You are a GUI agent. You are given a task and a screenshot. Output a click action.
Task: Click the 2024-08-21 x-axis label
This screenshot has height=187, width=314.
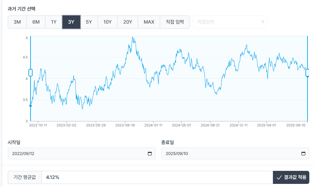pos(210,125)
